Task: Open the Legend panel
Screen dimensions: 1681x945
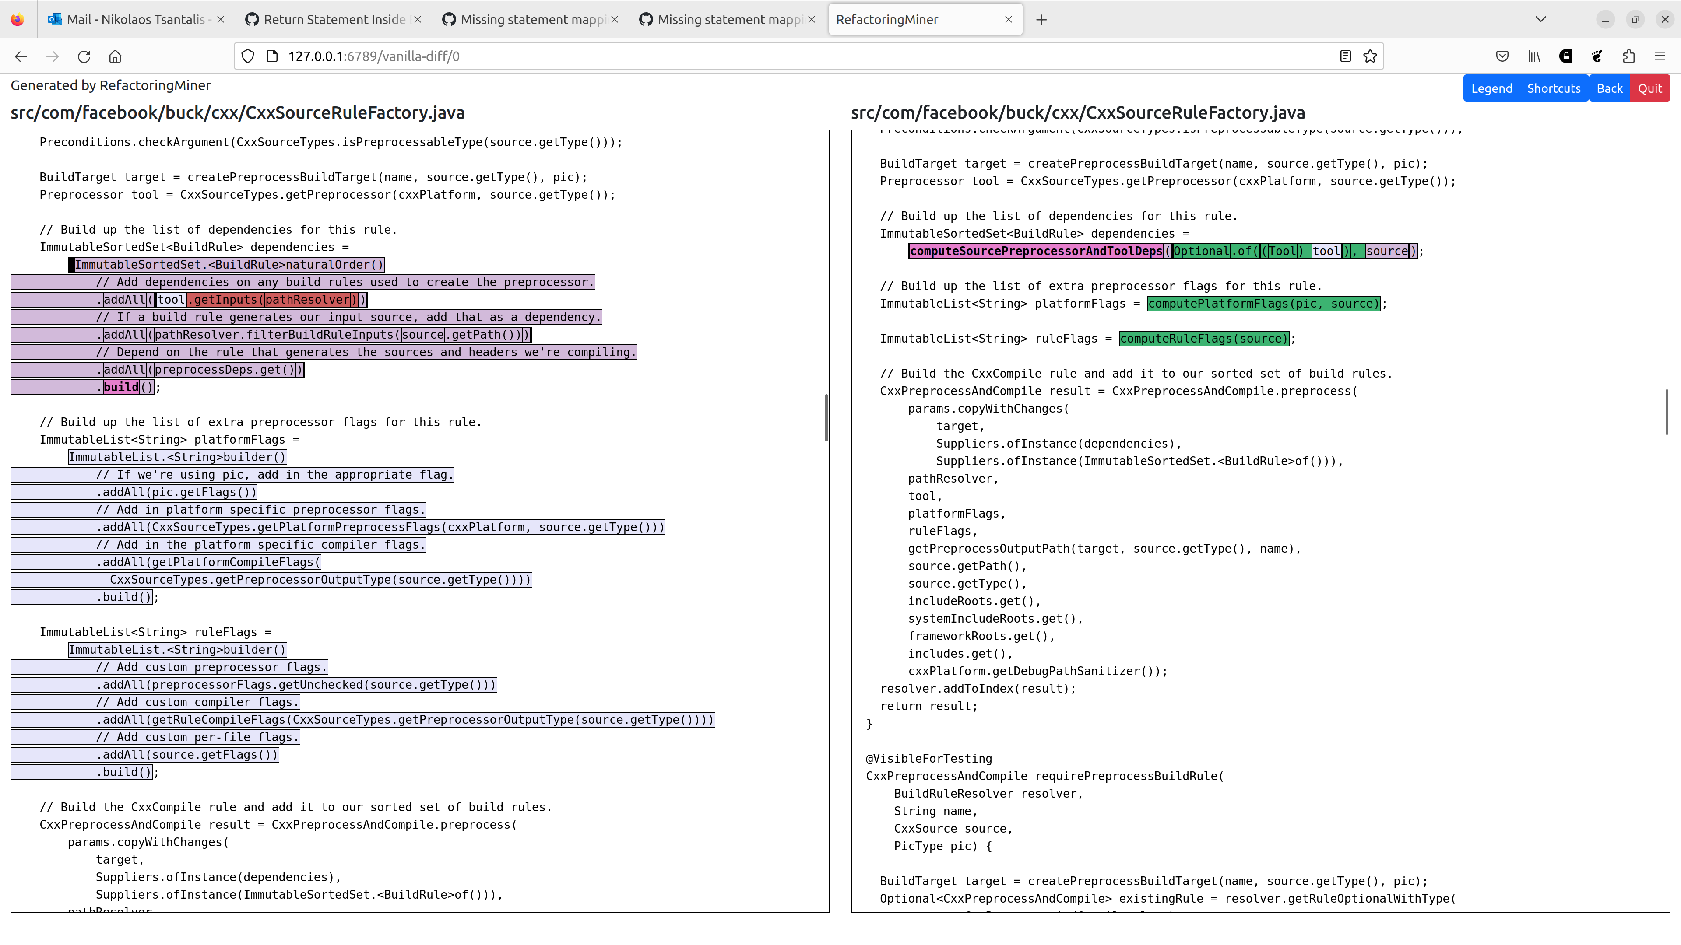Action: (x=1492, y=88)
